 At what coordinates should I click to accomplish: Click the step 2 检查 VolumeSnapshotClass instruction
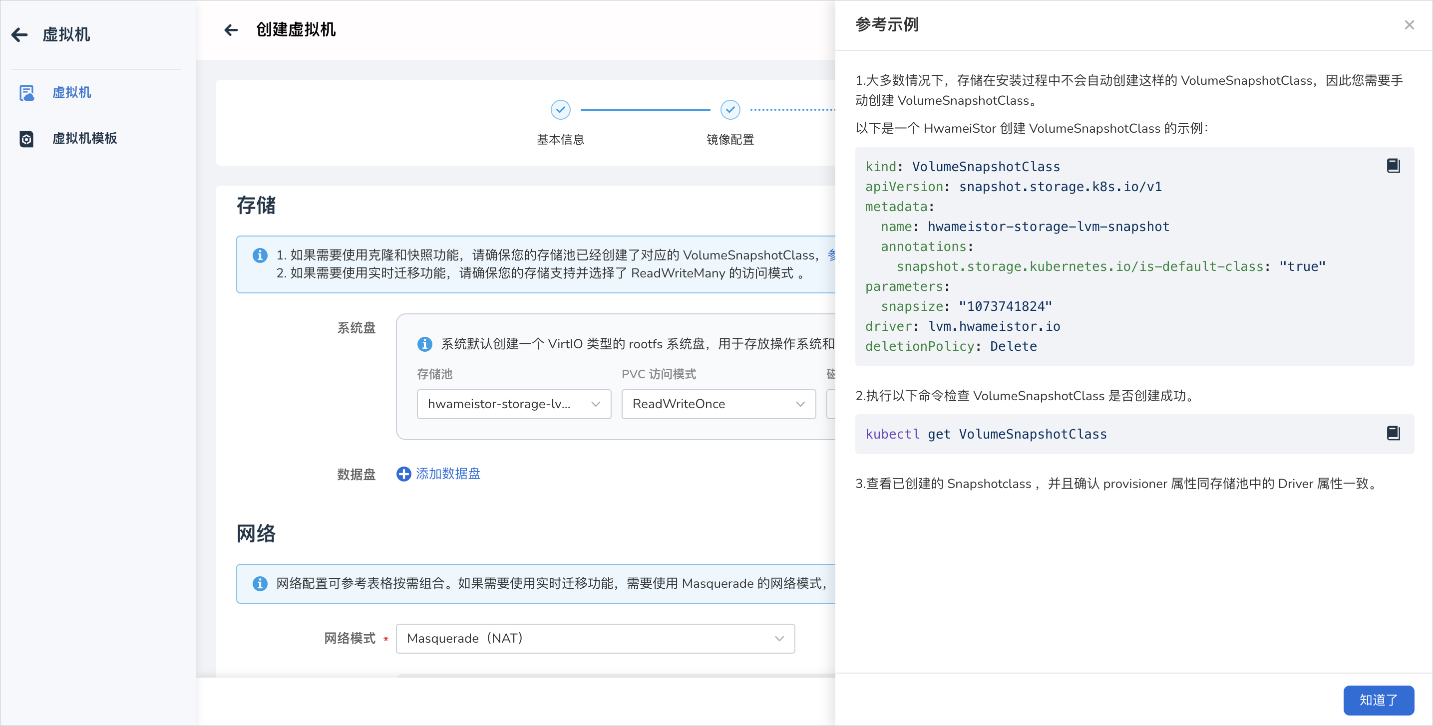click(x=1027, y=396)
